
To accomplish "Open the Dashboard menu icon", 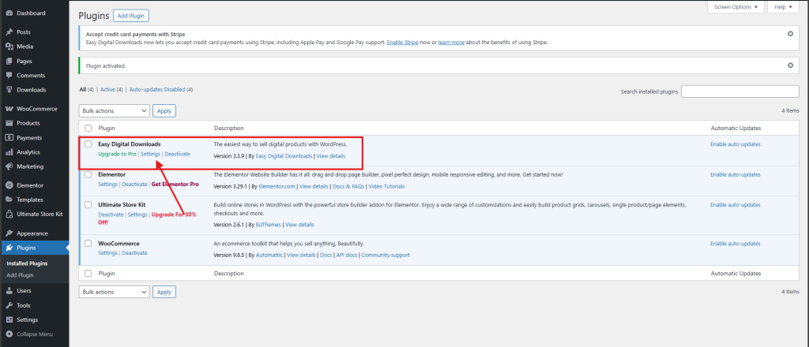I will point(9,13).
